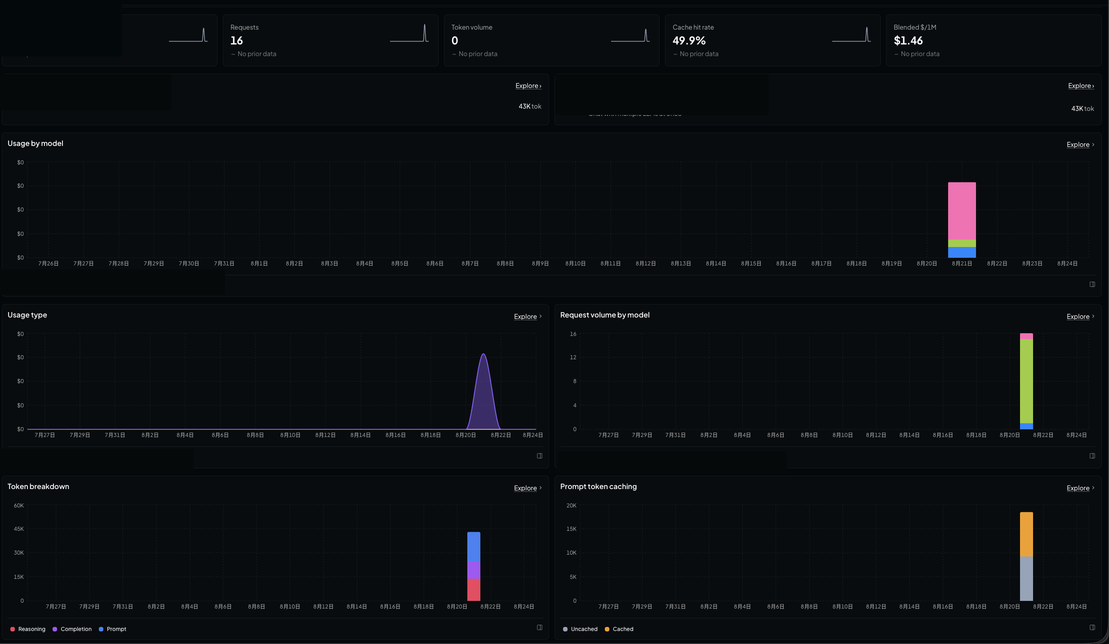Select the Blended $/1M value $1.46
The image size is (1109, 644).
click(908, 41)
